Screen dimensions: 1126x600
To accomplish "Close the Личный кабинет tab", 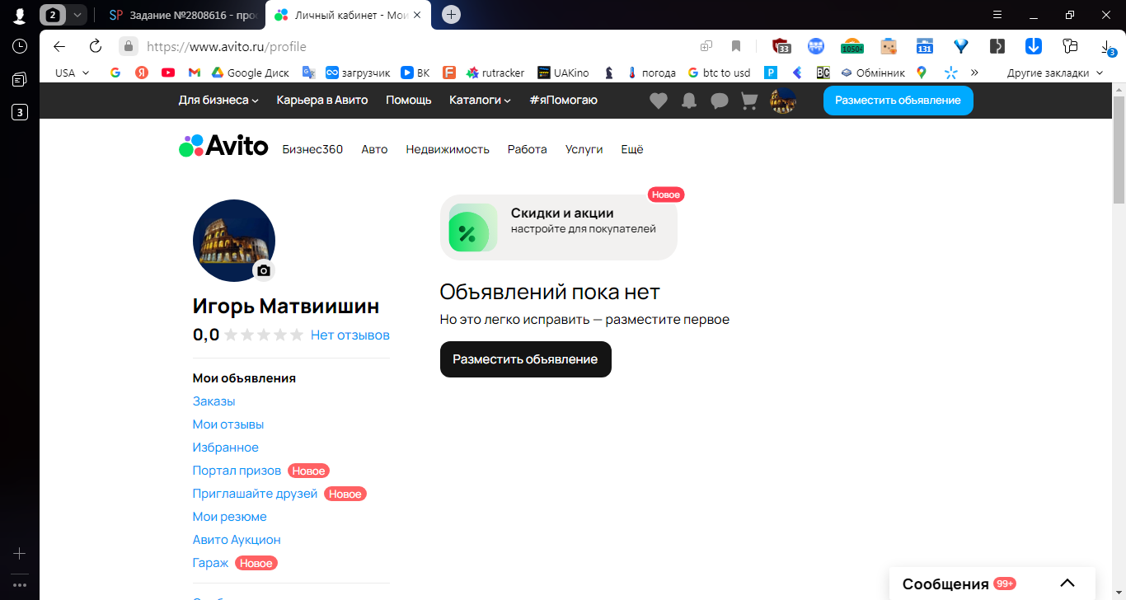I will tap(417, 15).
